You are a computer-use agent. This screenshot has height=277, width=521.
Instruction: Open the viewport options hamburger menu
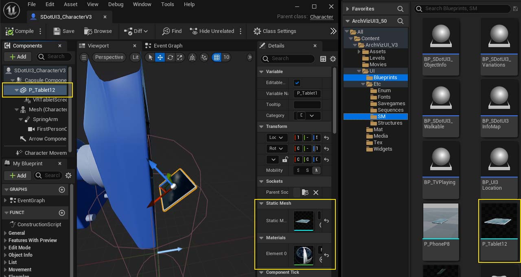[84, 57]
